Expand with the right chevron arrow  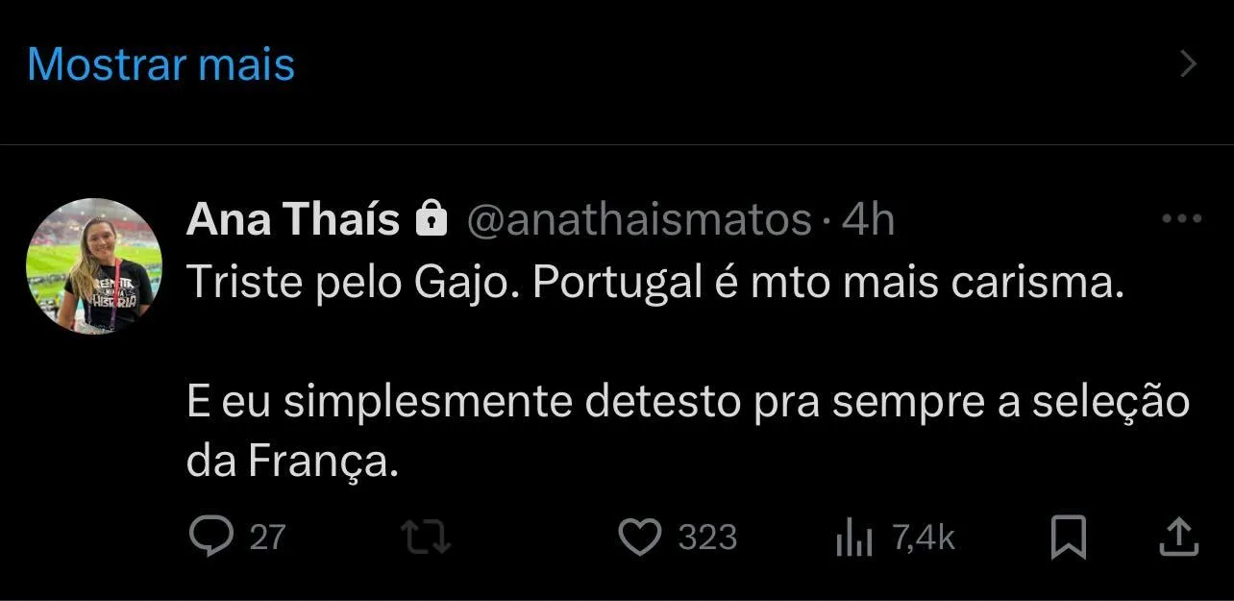[1188, 64]
